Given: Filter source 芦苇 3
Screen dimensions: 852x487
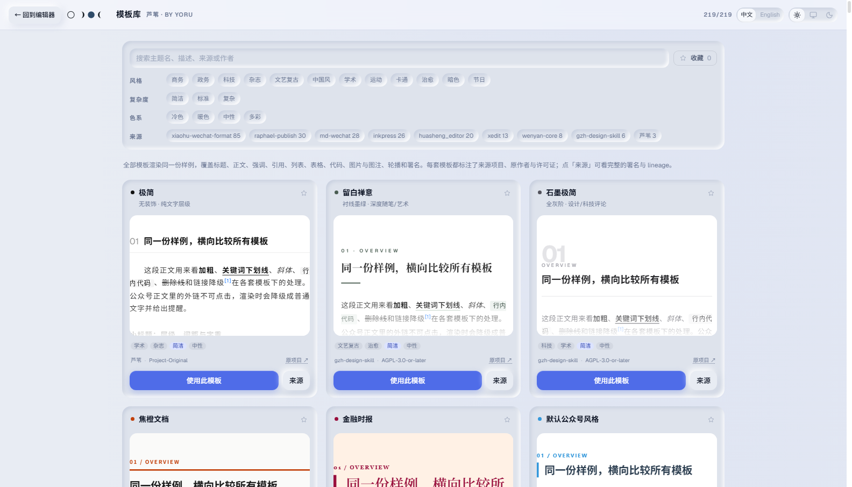Looking at the screenshot, I should tap(648, 136).
